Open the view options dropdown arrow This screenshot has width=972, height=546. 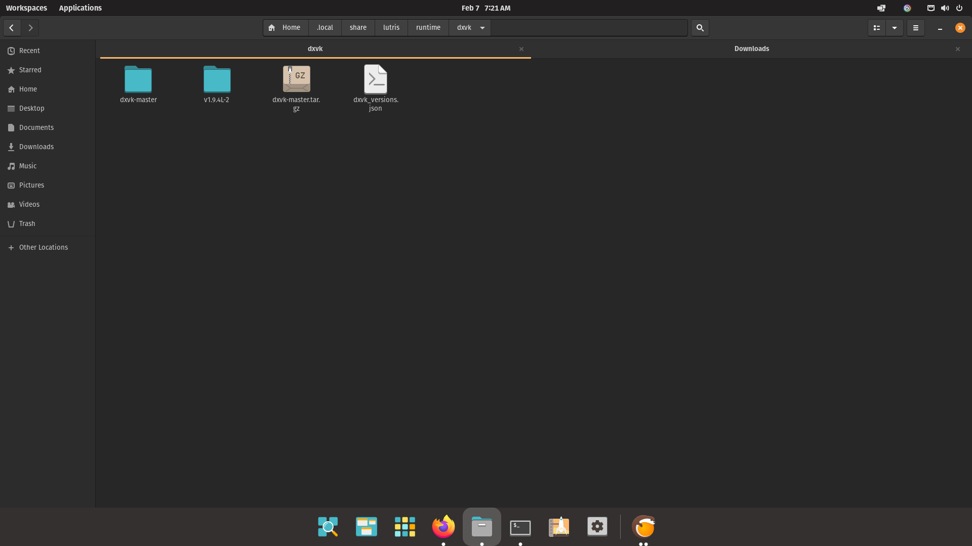click(x=895, y=28)
